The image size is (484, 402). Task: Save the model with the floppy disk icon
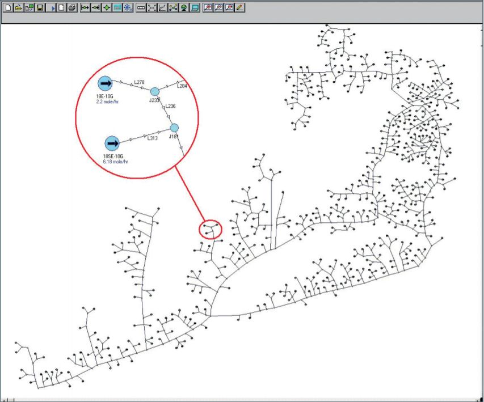click(x=40, y=8)
